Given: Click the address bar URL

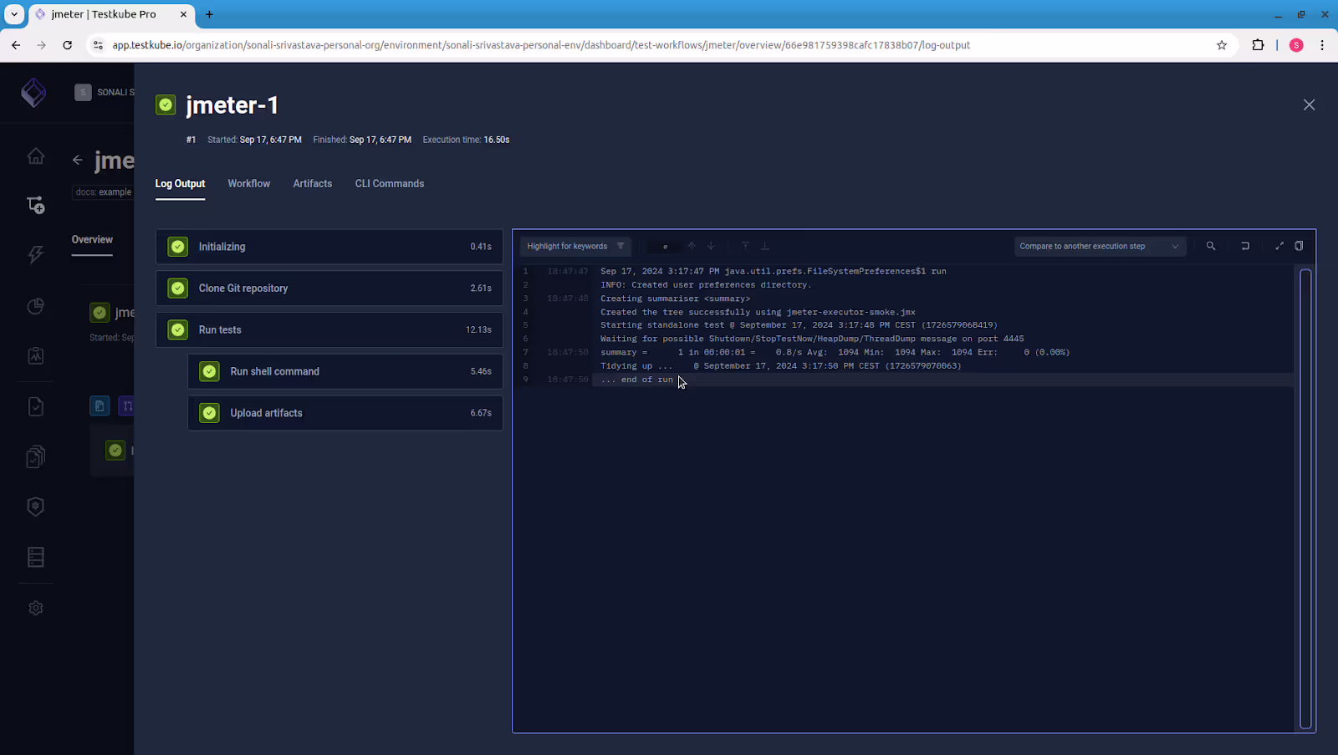Looking at the screenshot, I should click(541, 45).
